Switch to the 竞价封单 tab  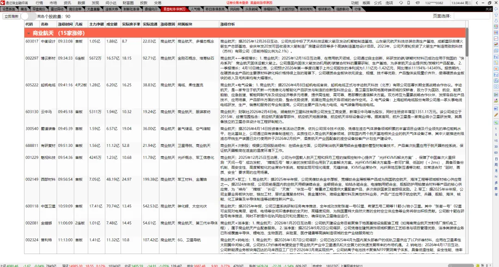[x=75, y=9]
